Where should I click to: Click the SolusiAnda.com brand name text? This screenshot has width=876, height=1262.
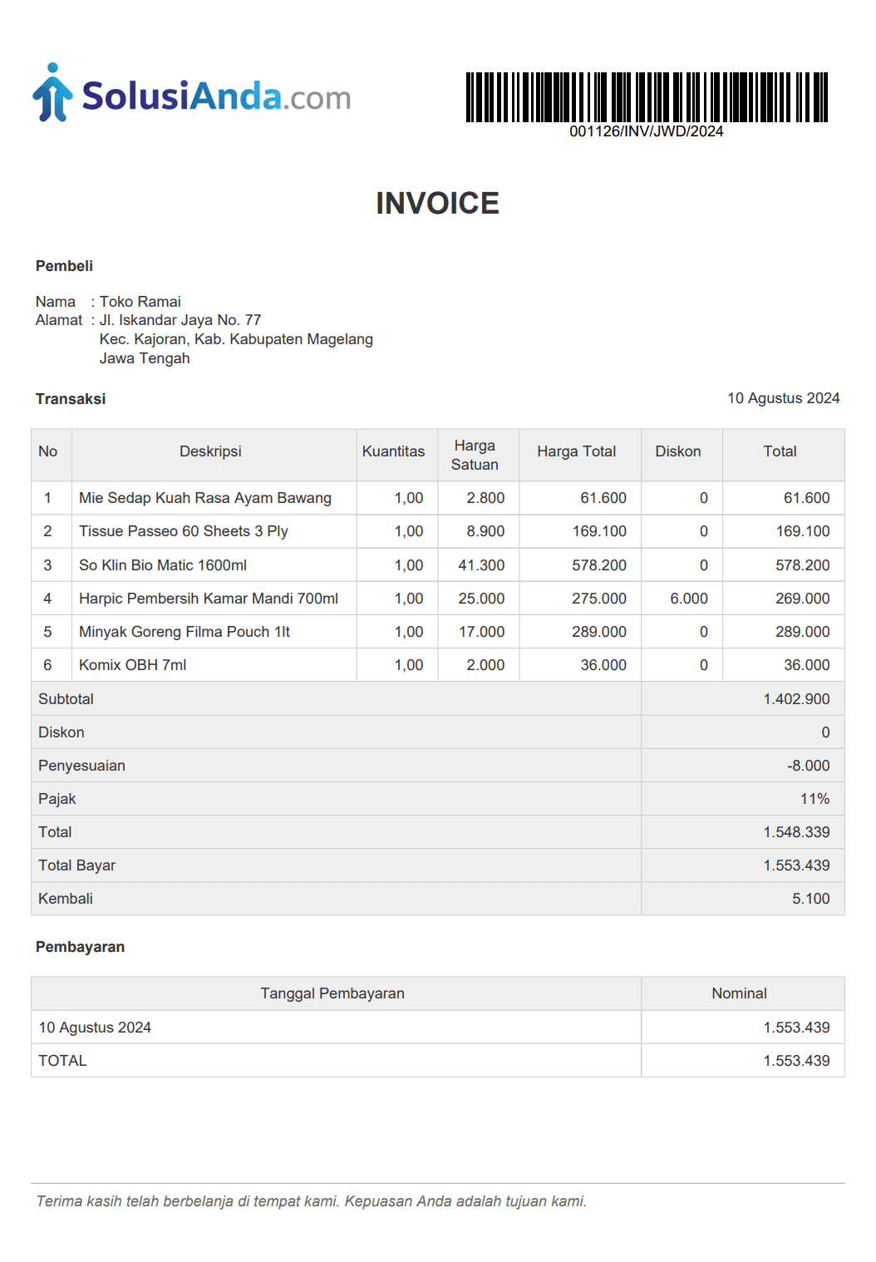(x=216, y=96)
